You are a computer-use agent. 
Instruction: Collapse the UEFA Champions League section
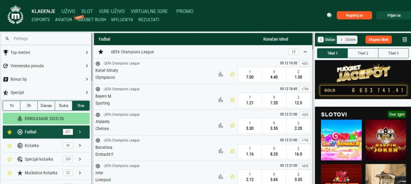coord(305,52)
